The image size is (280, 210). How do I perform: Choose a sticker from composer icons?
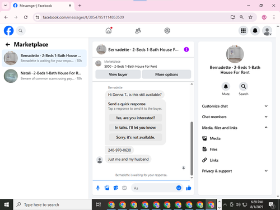[116, 188]
